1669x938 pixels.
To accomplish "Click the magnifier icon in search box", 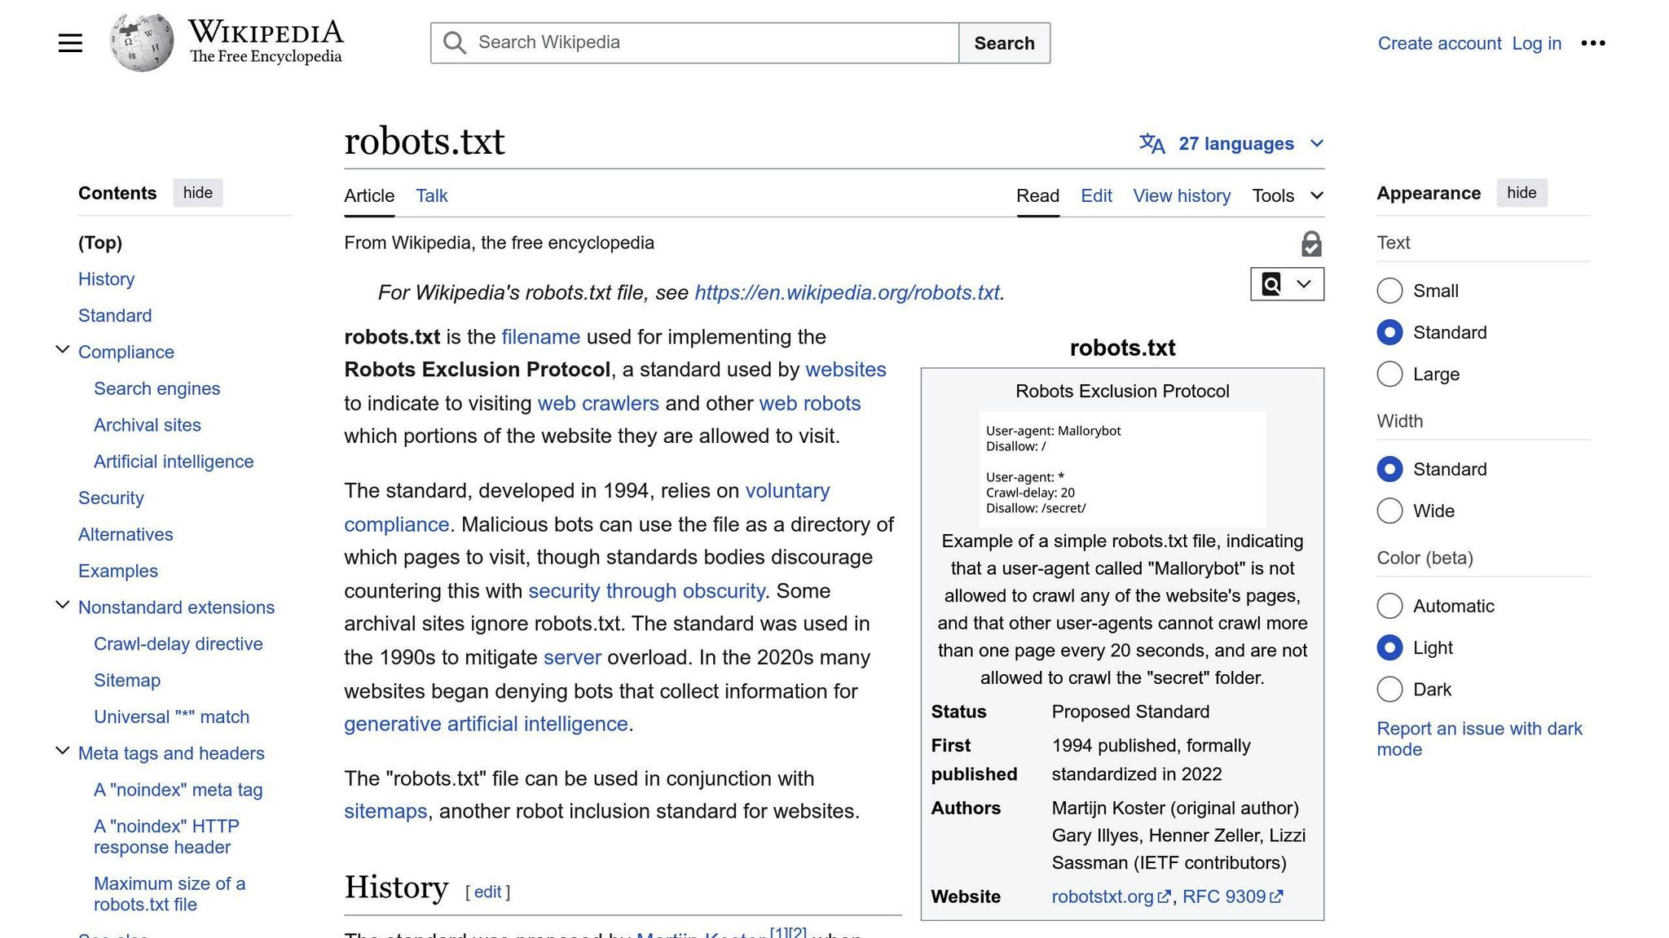I will [x=455, y=43].
